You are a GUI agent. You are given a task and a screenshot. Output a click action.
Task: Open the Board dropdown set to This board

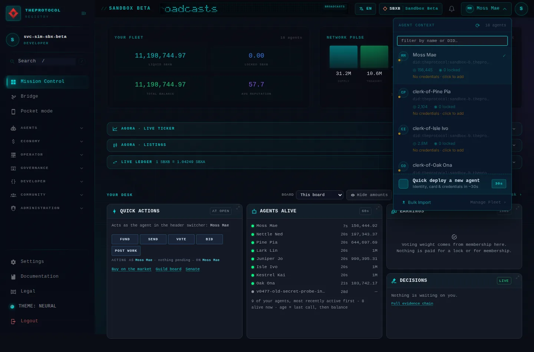320,195
